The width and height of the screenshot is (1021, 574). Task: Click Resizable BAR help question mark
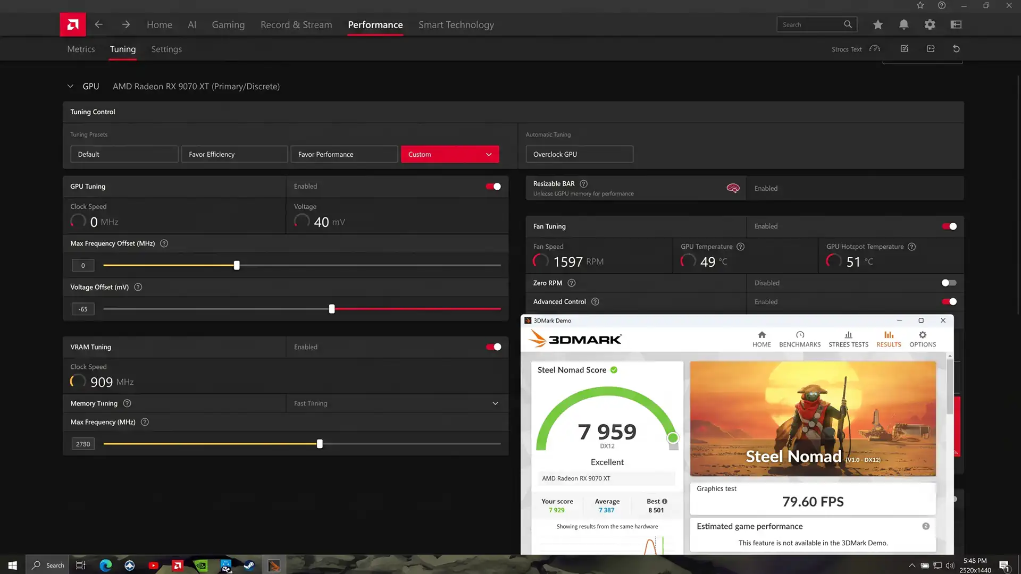point(583,184)
